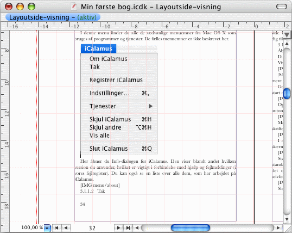Click the horizontal scrollbar left arrow

point(137,228)
